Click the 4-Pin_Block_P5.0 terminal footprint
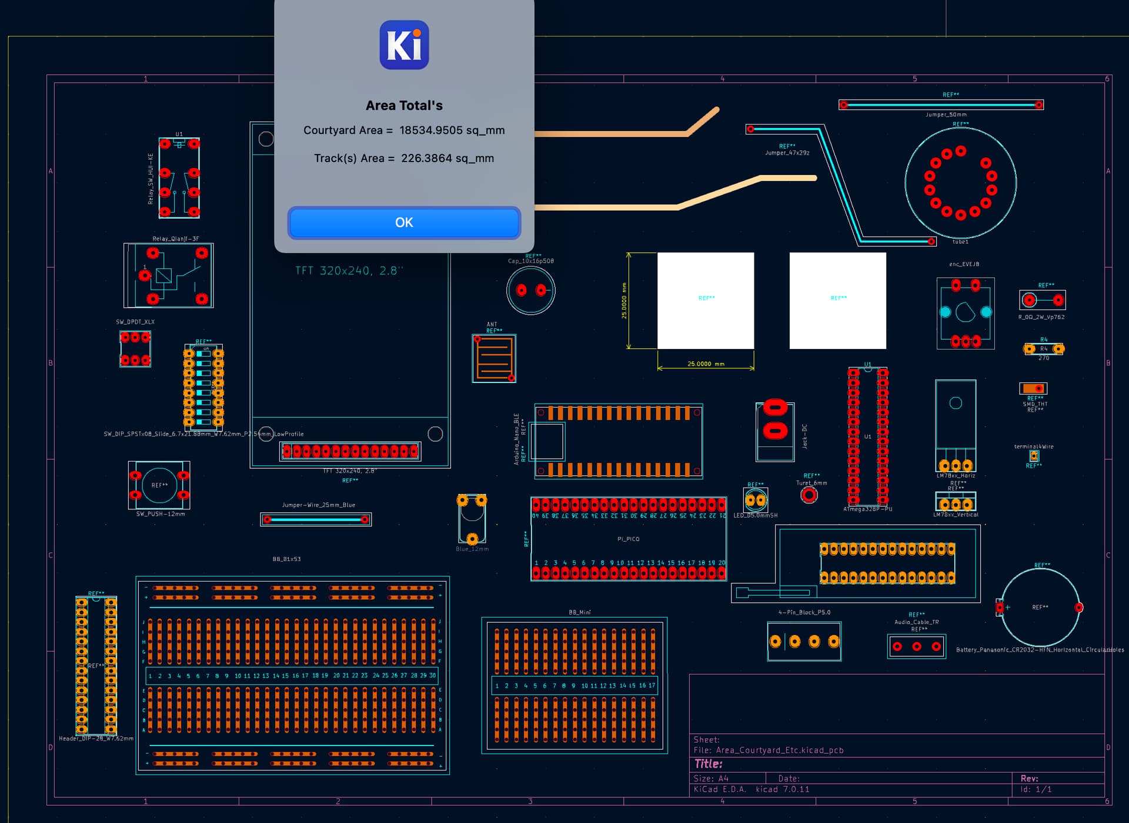 (804, 641)
